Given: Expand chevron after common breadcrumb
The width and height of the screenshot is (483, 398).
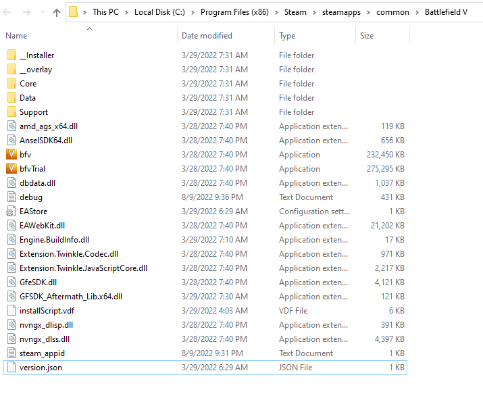Looking at the screenshot, I should tap(417, 12).
